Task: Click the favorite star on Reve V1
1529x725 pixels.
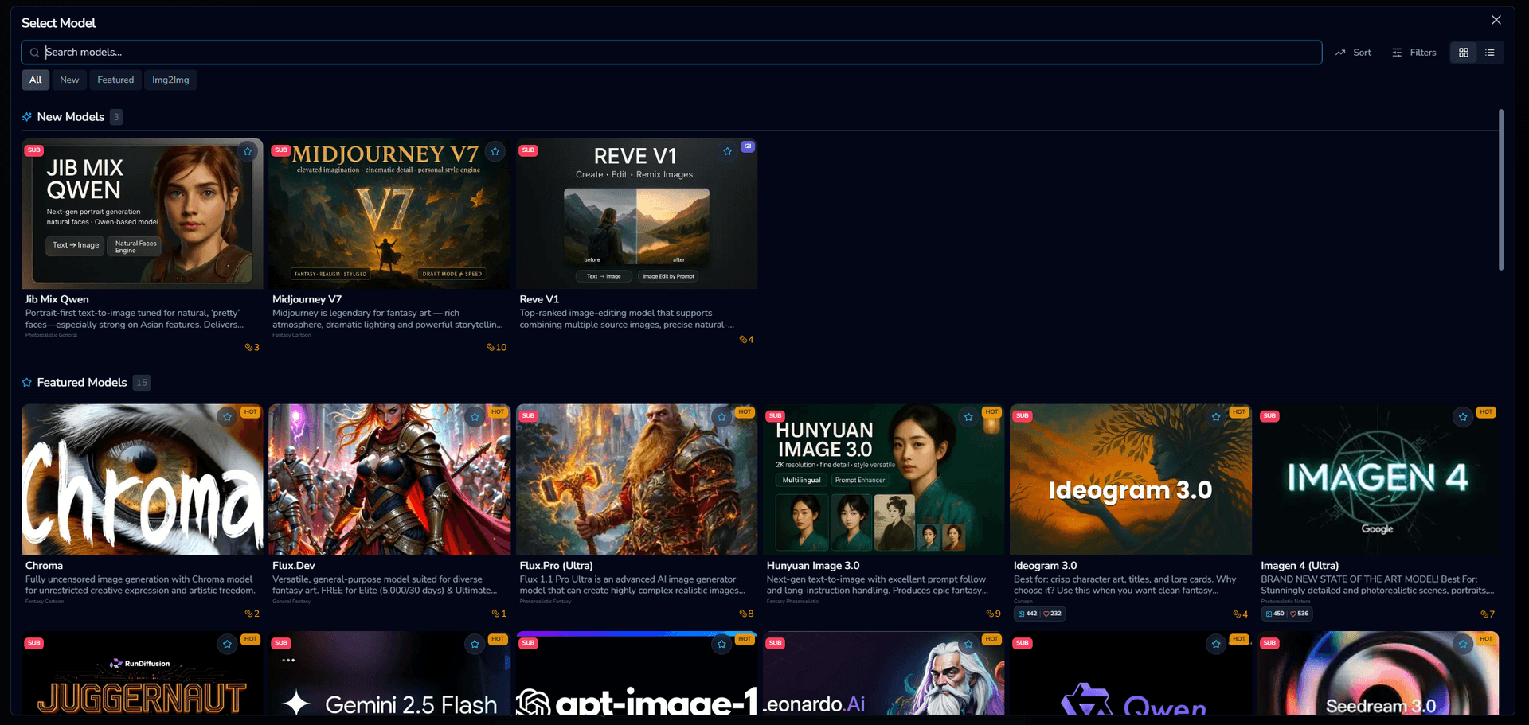Action: coord(727,151)
